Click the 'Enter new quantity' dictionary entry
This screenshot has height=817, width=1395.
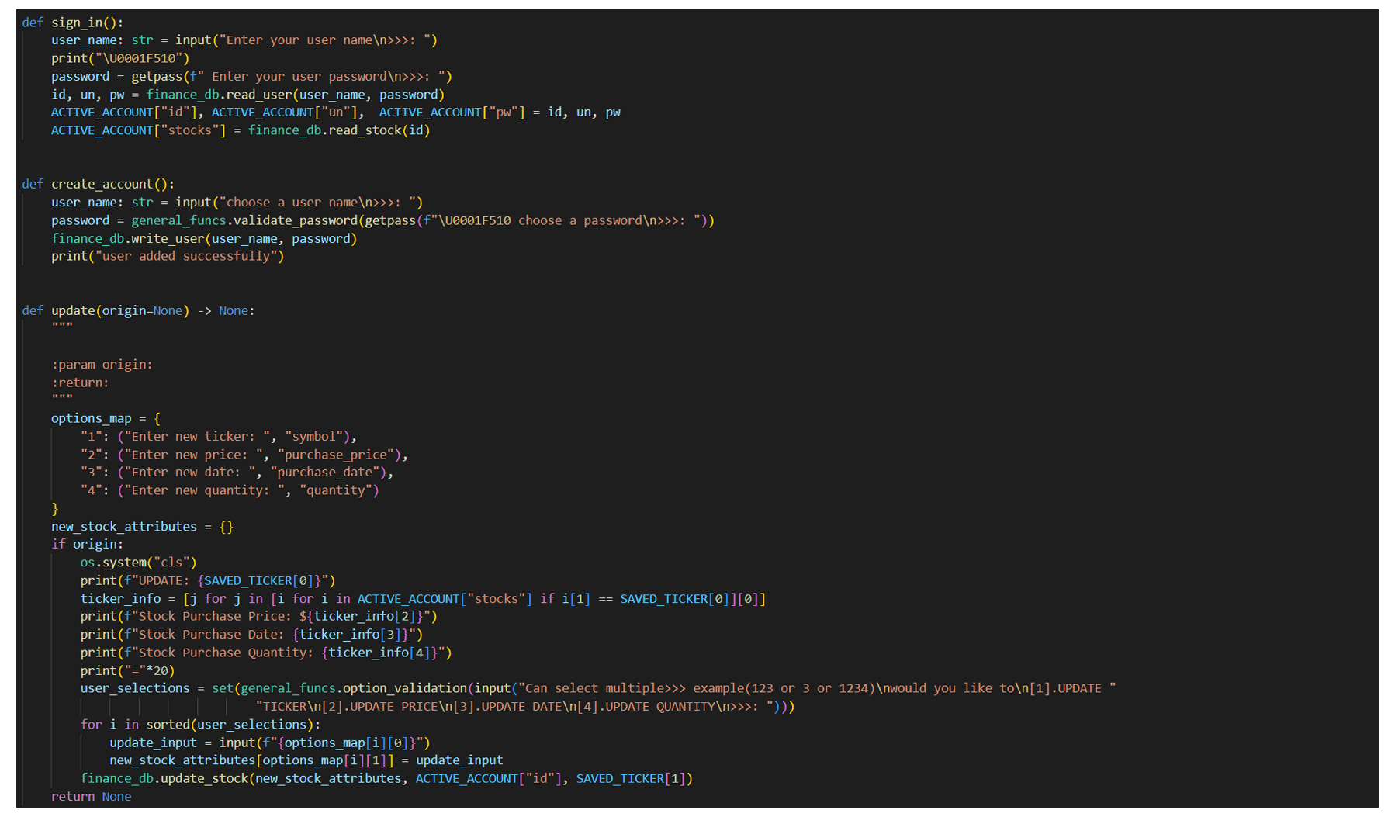click(x=230, y=490)
